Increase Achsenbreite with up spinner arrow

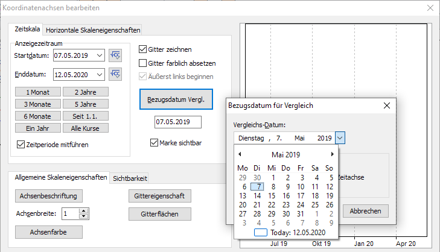(x=84, y=210)
